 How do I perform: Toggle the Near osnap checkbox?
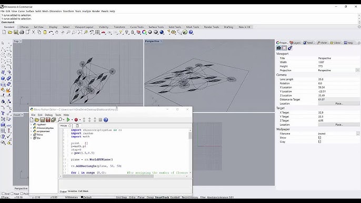pyautogui.click(x=12, y=194)
